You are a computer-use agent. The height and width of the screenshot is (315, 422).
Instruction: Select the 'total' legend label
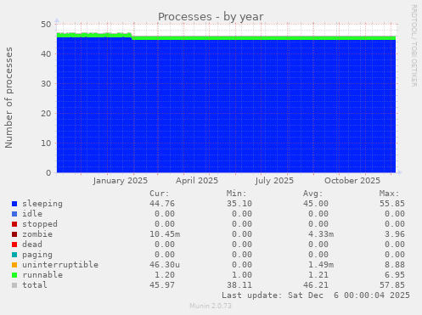[x=35, y=285]
